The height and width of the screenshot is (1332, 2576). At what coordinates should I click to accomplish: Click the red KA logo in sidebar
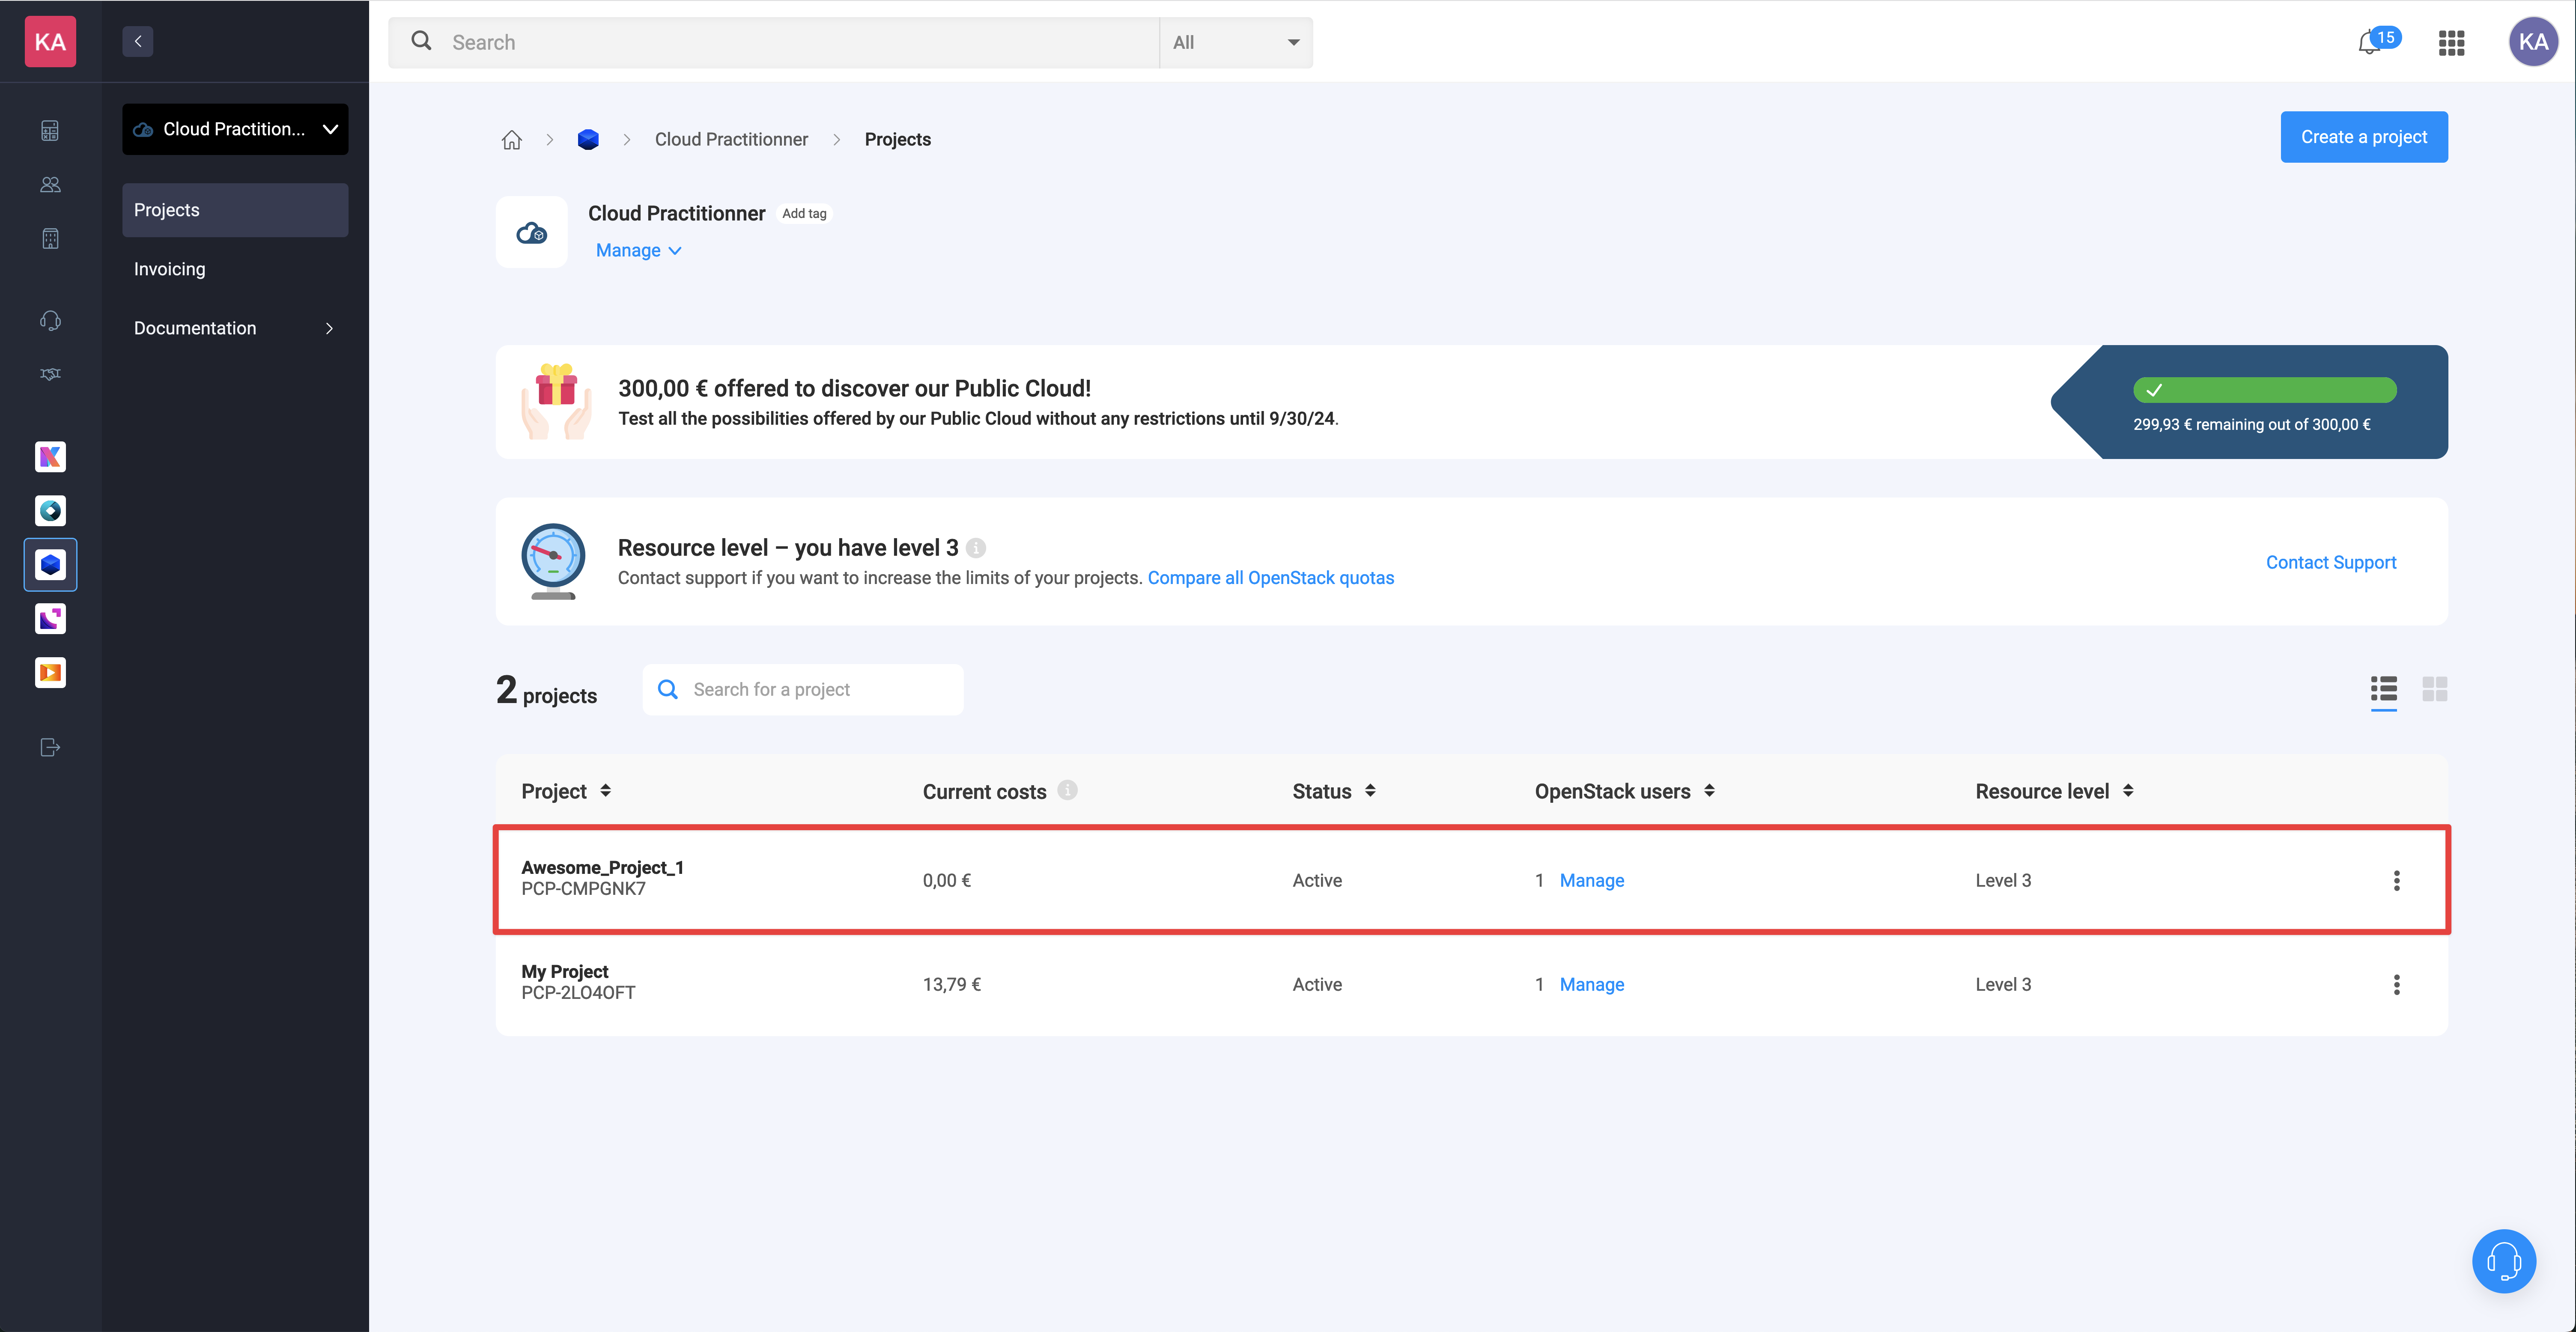pyautogui.click(x=50, y=41)
